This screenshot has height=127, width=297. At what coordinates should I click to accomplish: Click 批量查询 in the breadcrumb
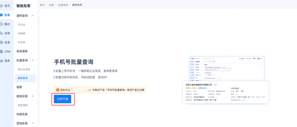pos(63,5)
